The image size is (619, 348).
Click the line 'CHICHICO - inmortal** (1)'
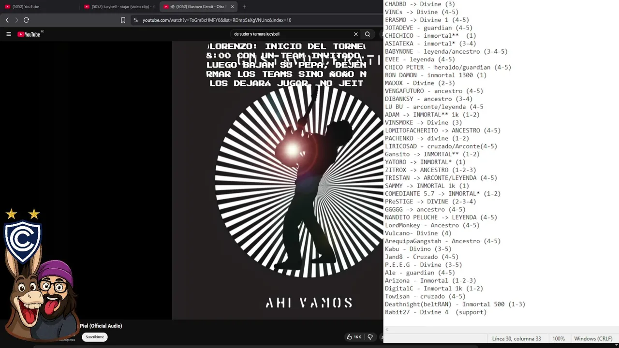[x=430, y=36]
